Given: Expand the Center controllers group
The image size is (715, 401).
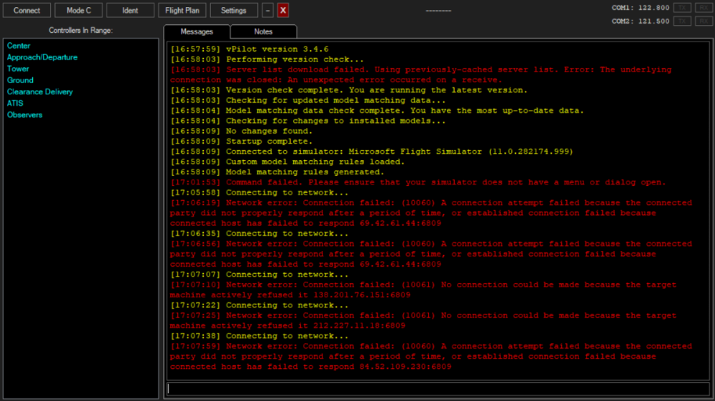Looking at the screenshot, I should point(19,46).
